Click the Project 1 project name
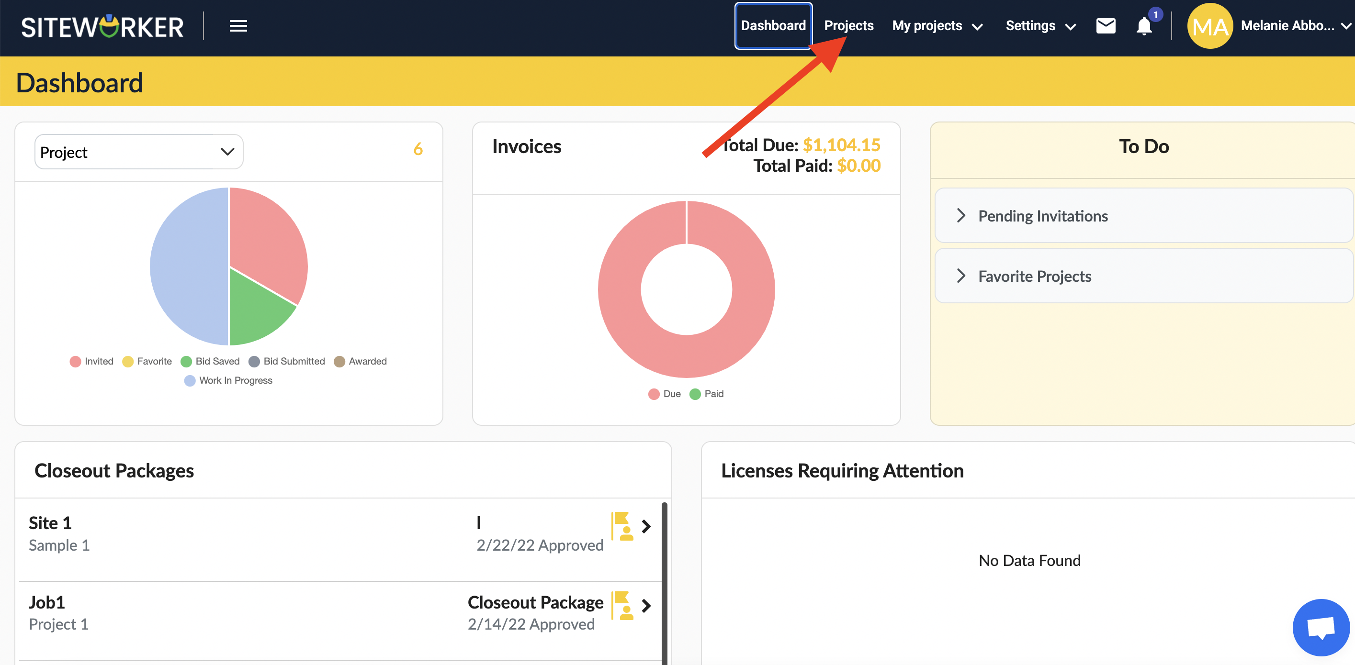Screen dimensions: 1355x665 (58, 624)
